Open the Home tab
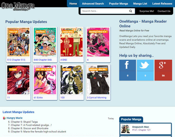 pyautogui.click(x=73, y=3)
